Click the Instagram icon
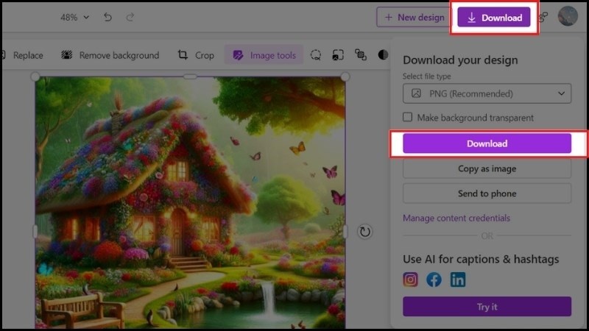 coord(411,280)
